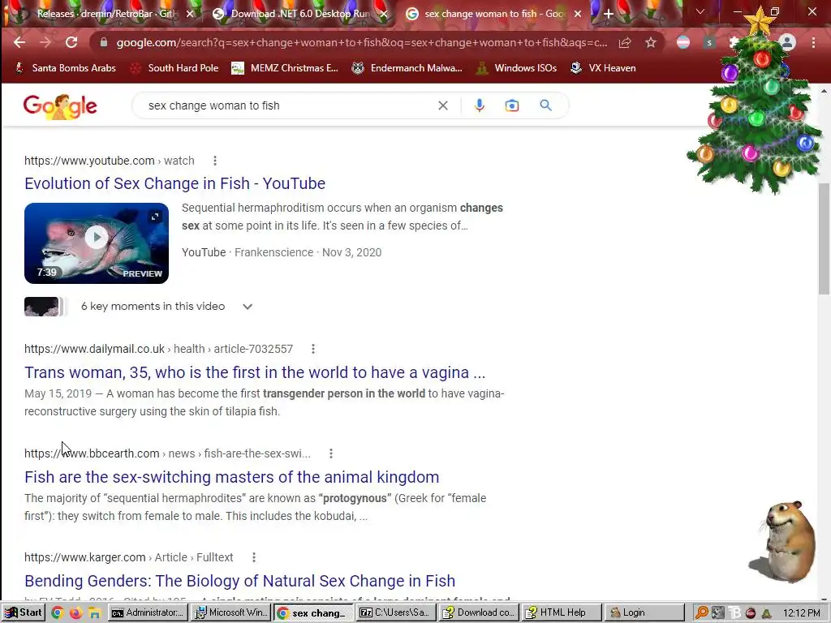Click the forward navigation arrow

coord(45,42)
